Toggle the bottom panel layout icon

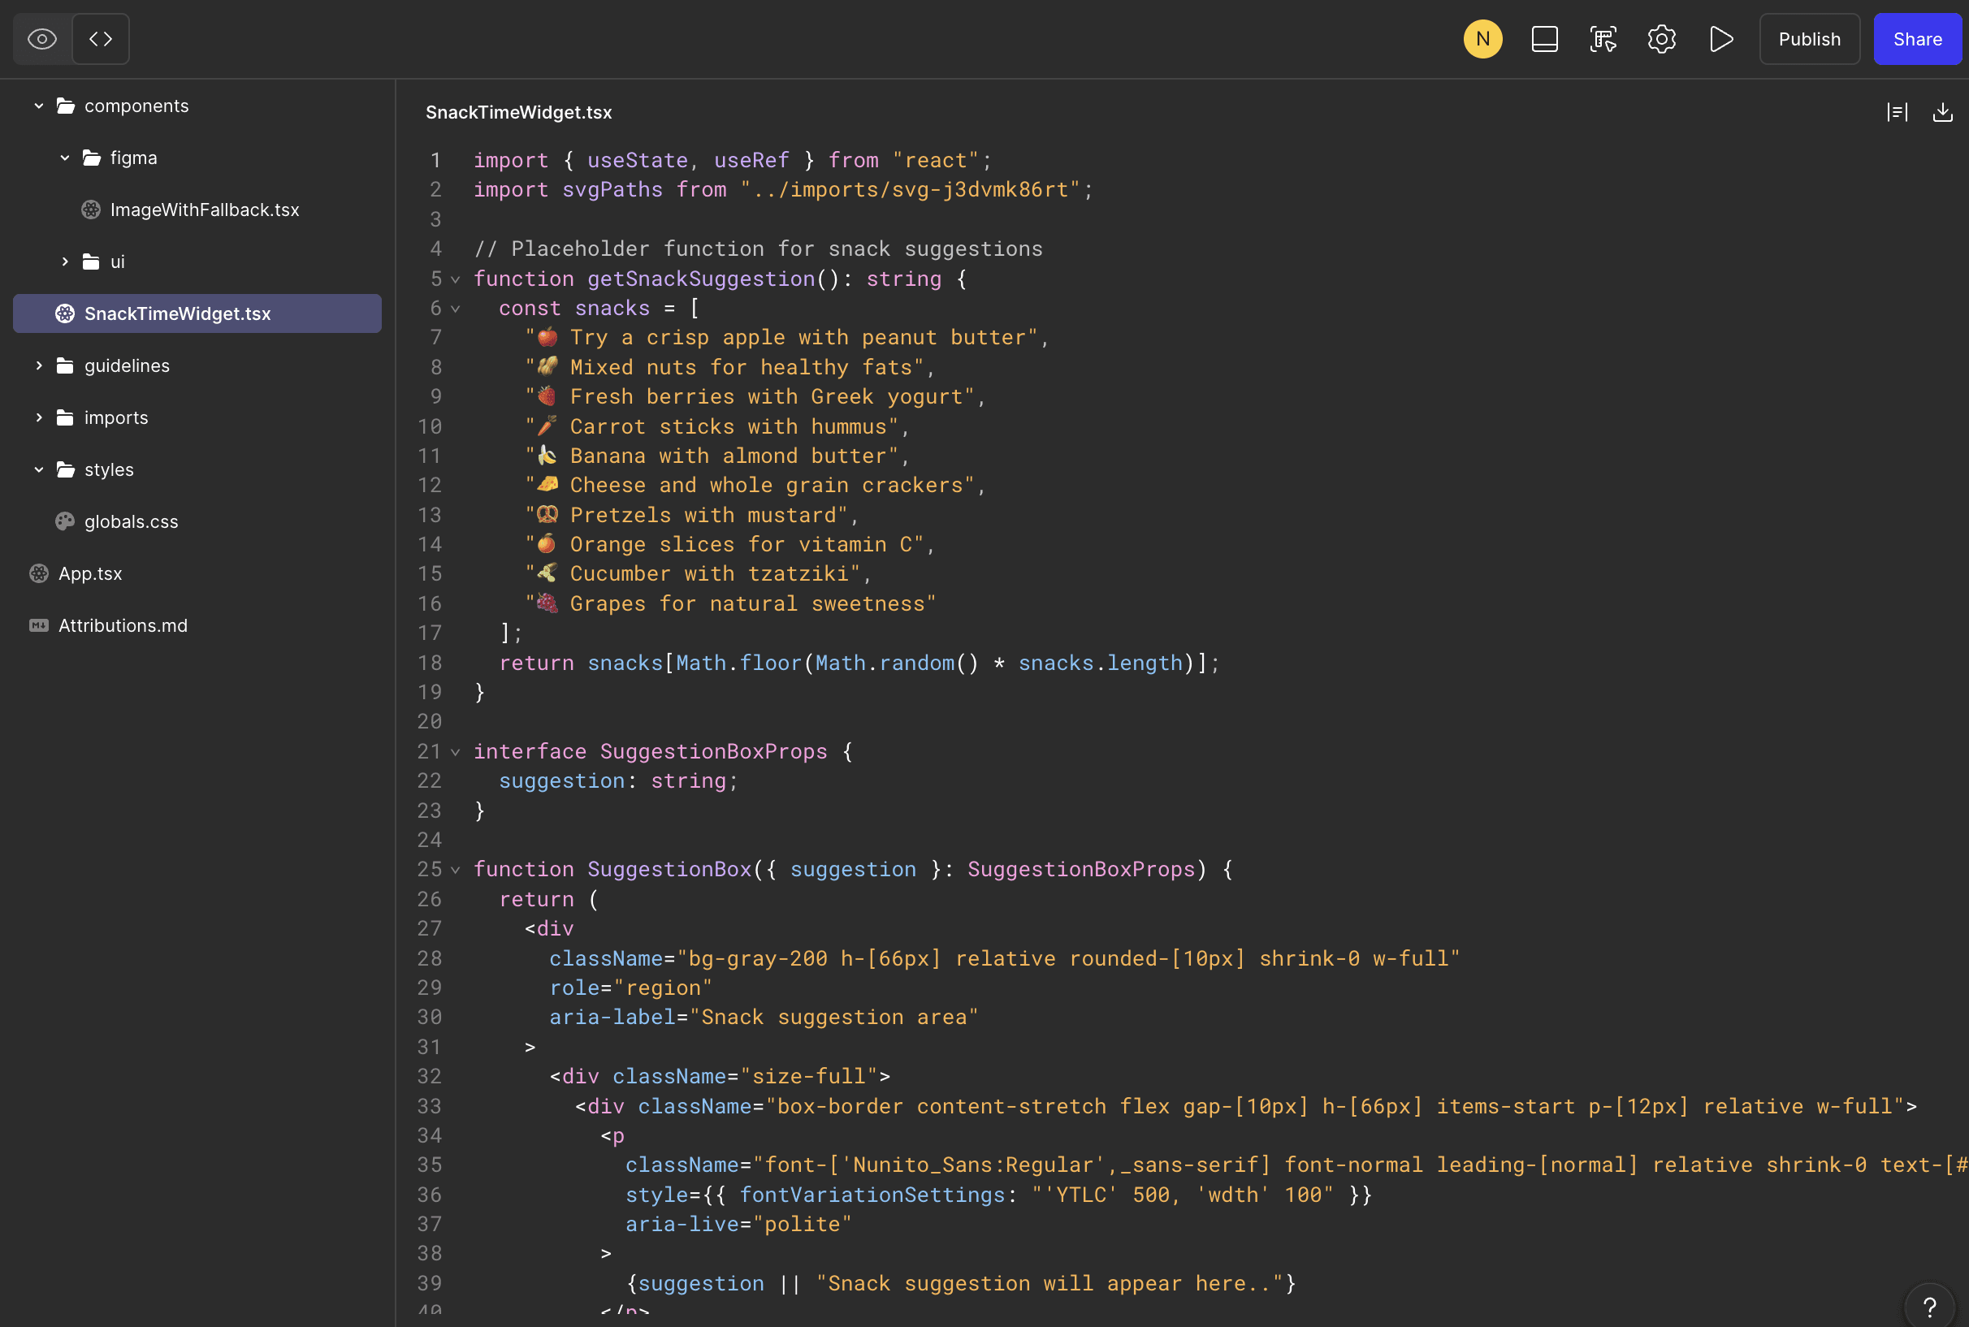1544,39
